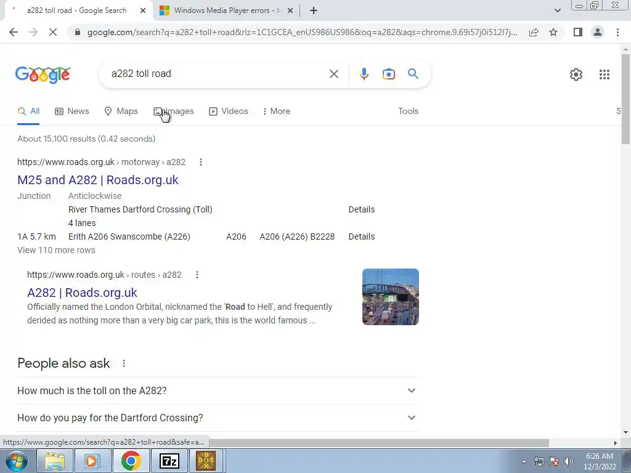Screen dimensions: 631x473
Task: Open Details link for River Thames Dartford Crossing
Action: pos(361,209)
